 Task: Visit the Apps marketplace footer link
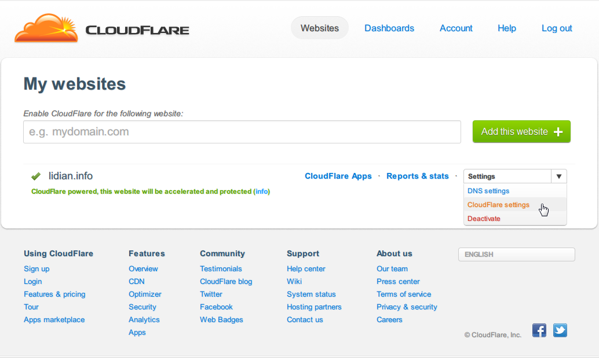click(x=54, y=320)
